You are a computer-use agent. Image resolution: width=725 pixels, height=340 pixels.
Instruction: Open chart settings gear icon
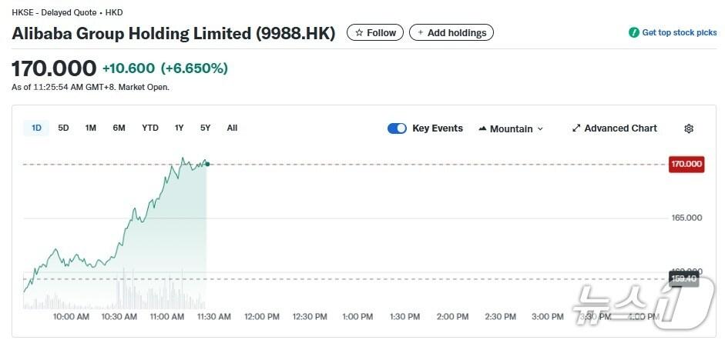tap(689, 128)
